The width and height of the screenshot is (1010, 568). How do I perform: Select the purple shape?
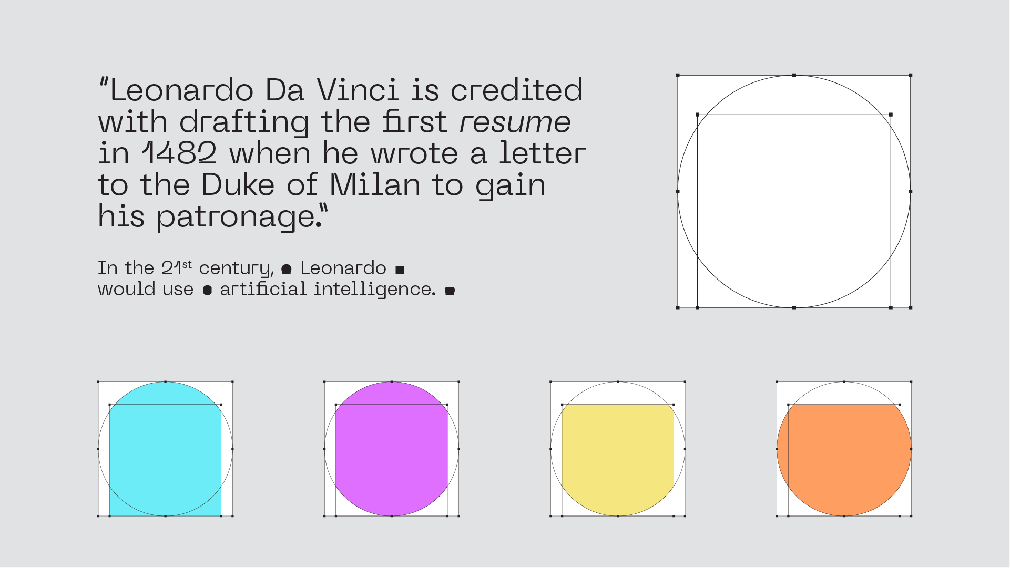coord(392,452)
